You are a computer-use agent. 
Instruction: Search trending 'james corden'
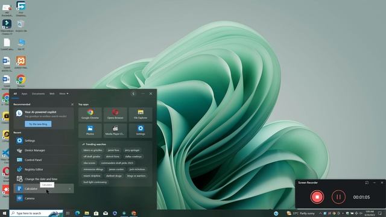click(116, 169)
